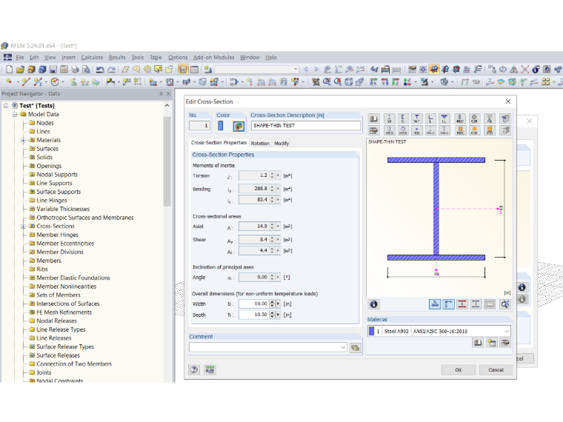
Task: Select Surface Release Types in navigator tree
Action: (65, 347)
